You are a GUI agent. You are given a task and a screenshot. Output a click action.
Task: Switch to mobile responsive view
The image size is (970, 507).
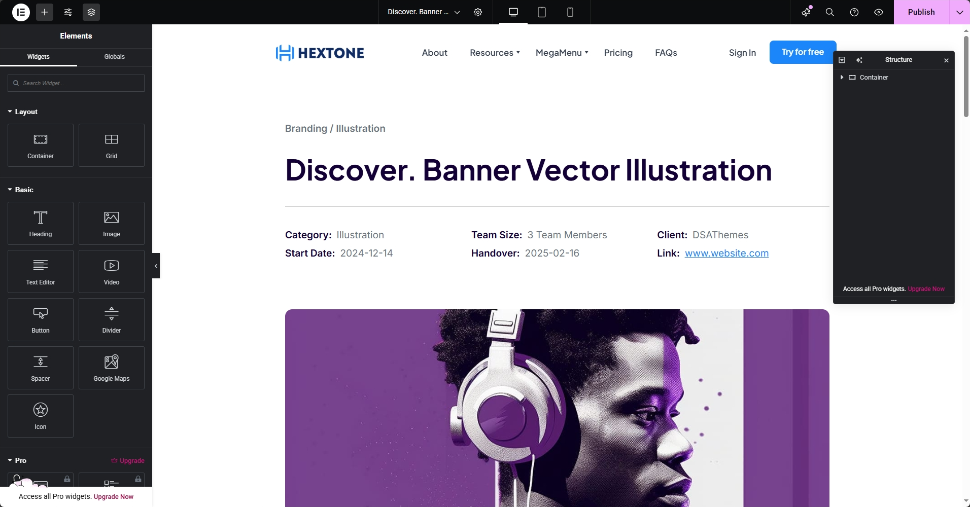[570, 12]
